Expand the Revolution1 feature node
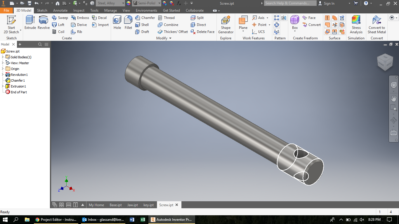399x224 pixels. click(x=3, y=75)
